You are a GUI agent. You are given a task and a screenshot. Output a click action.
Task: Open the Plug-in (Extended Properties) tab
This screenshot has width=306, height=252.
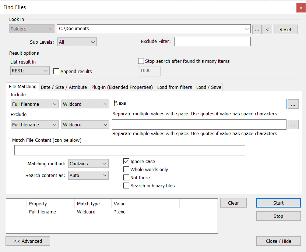[122, 87]
